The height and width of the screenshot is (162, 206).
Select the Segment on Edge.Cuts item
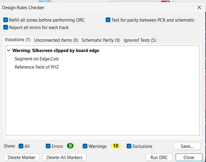[37, 59]
